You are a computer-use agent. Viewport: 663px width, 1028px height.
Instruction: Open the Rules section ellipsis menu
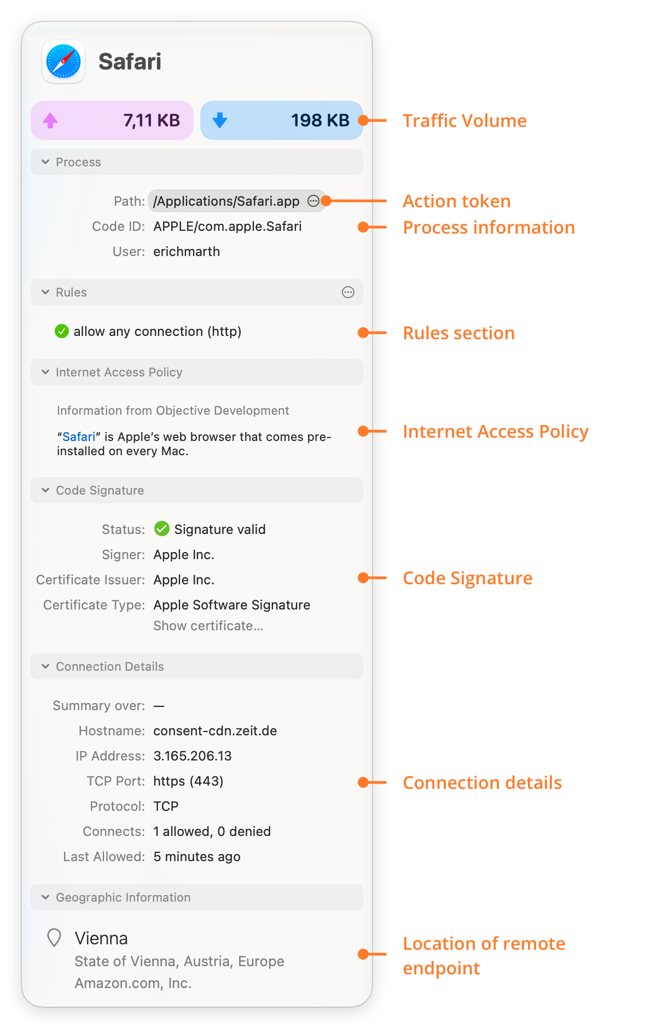click(348, 292)
